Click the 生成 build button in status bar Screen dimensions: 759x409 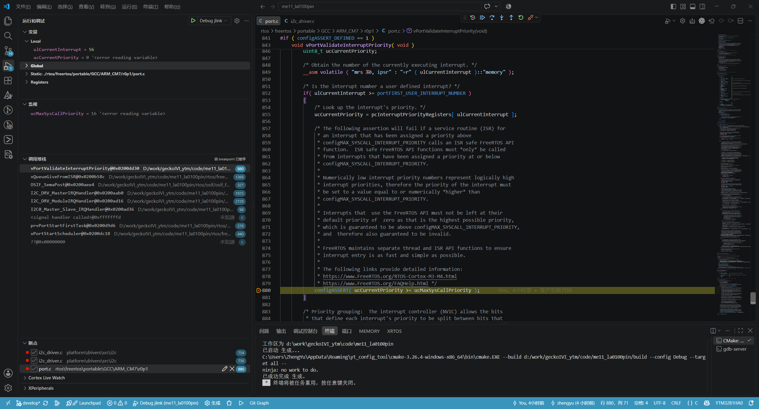[213, 403]
